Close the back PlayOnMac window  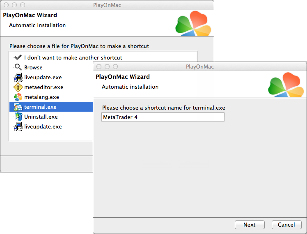tap(6, 5)
